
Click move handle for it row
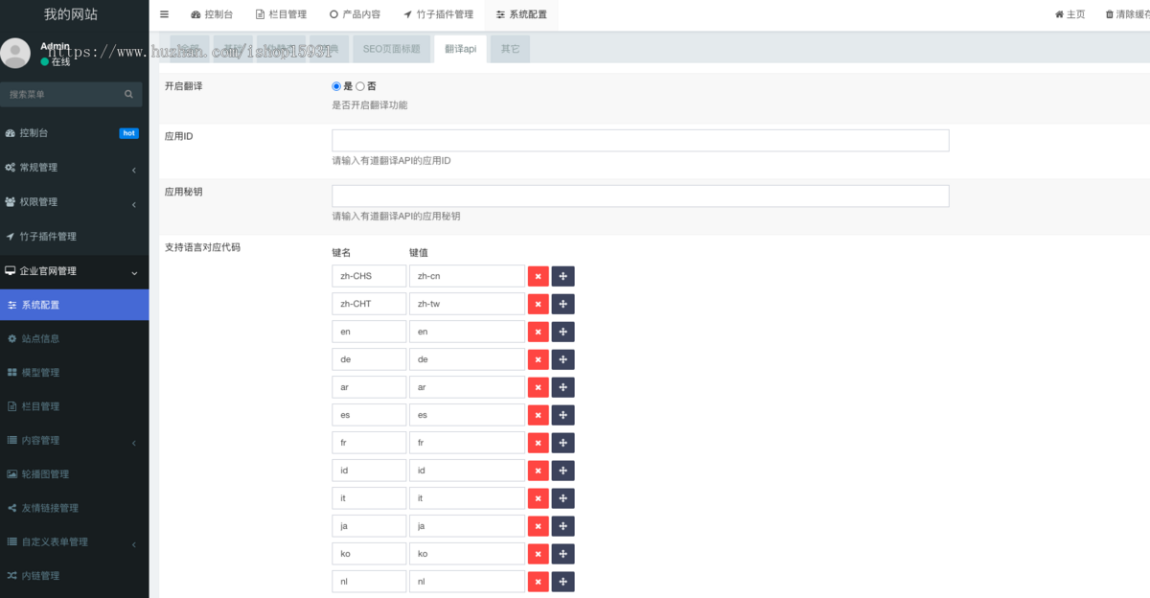(563, 498)
